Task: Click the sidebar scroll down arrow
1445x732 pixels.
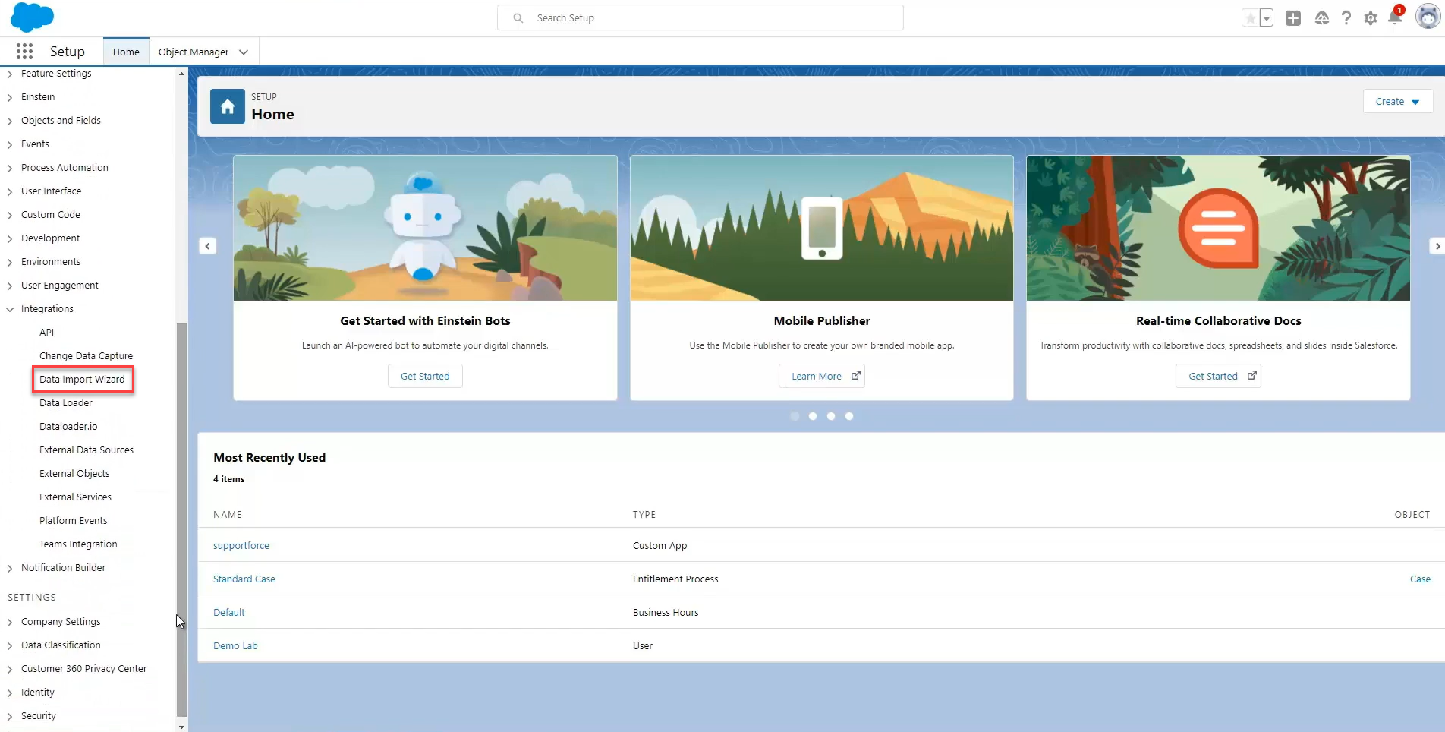Action: click(x=181, y=727)
